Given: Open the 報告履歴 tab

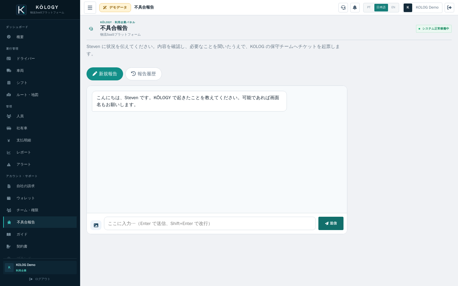Looking at the screenshot, I should click(x=143, y=74).
